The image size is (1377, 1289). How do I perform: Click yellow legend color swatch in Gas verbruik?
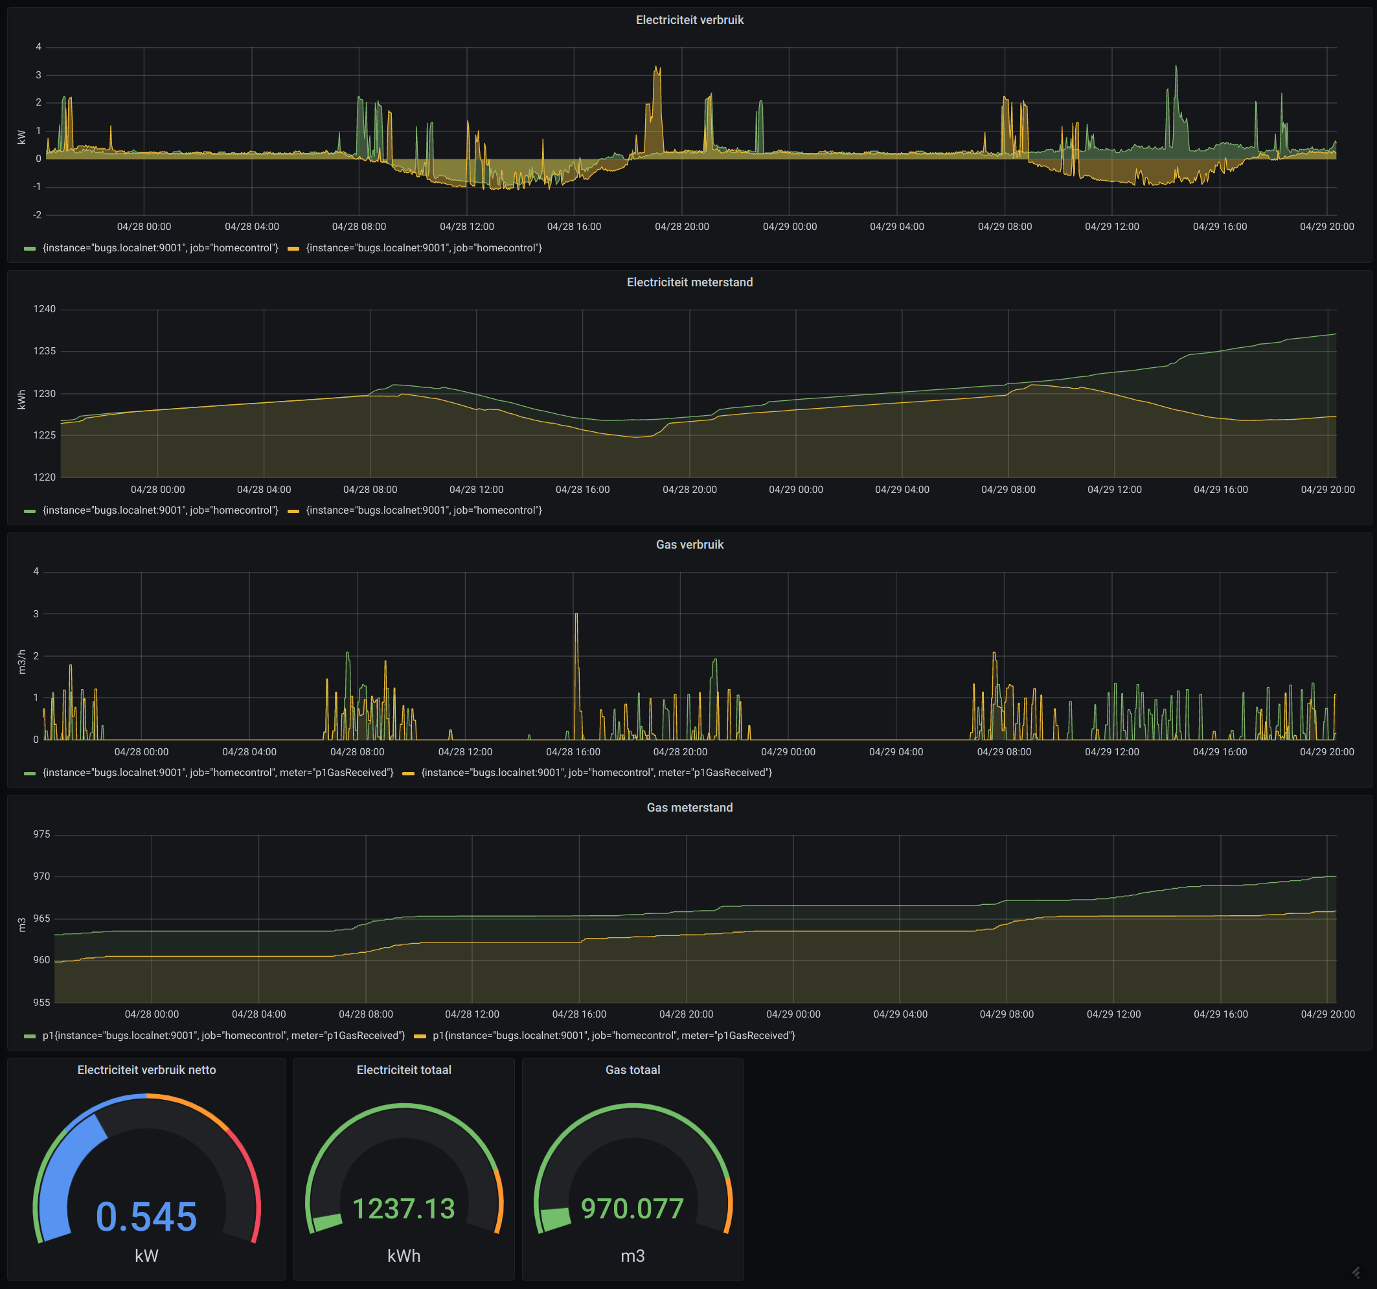point(408,773)
